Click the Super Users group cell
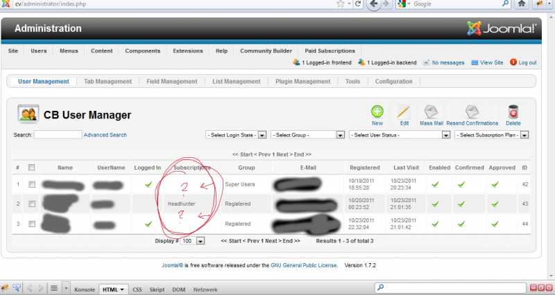This screenshot has height=295, width=555. [239, 184]
